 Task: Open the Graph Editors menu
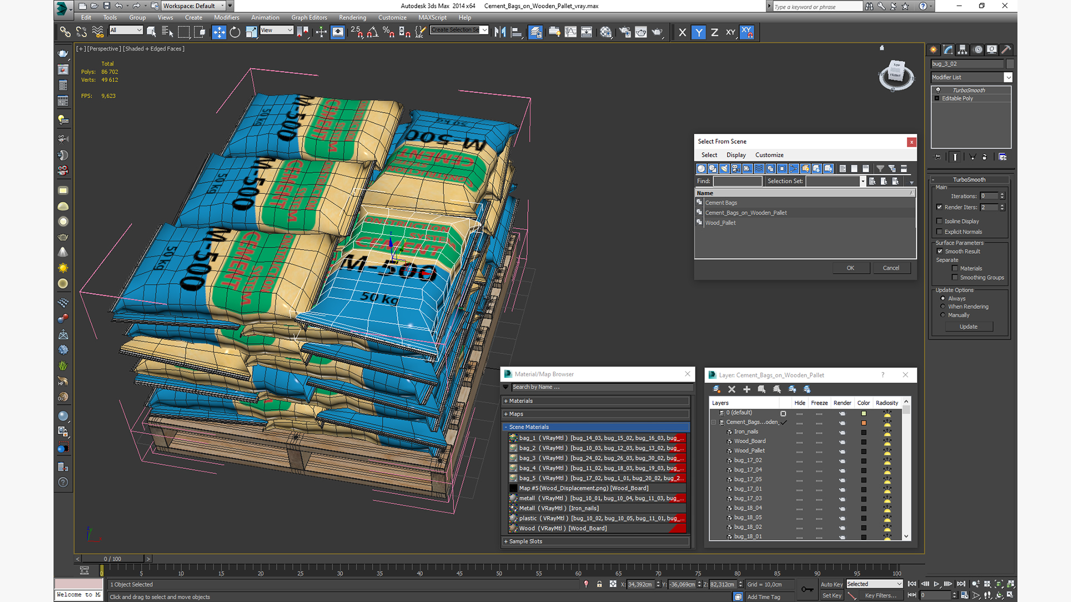click(x=309, y=17)
